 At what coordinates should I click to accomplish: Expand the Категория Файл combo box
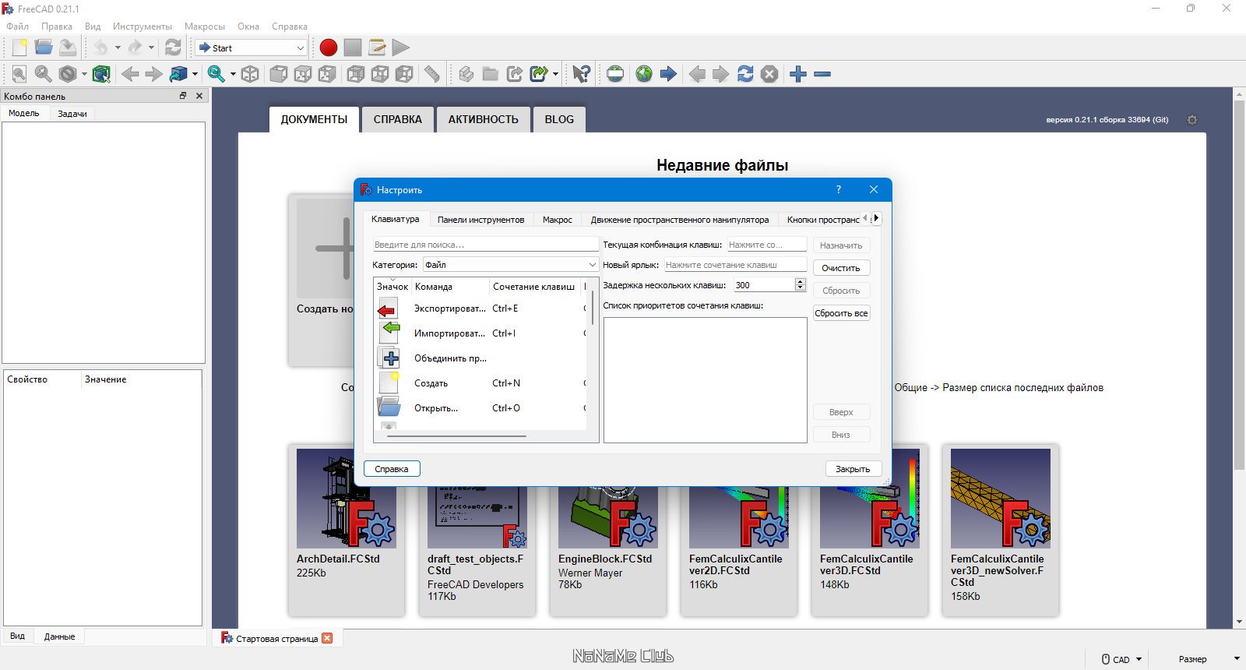pyautogui.click(x=510, y=265)
